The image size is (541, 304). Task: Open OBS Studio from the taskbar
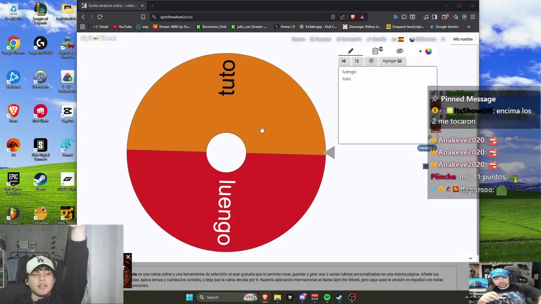(x=352, y=297)
